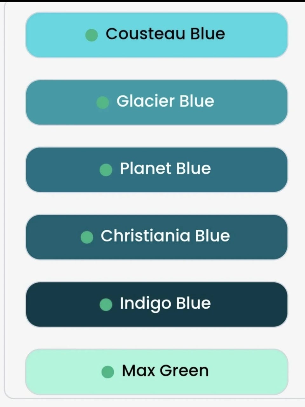
Task: Pick the Christiania Blue color bar
Action: 157,237
